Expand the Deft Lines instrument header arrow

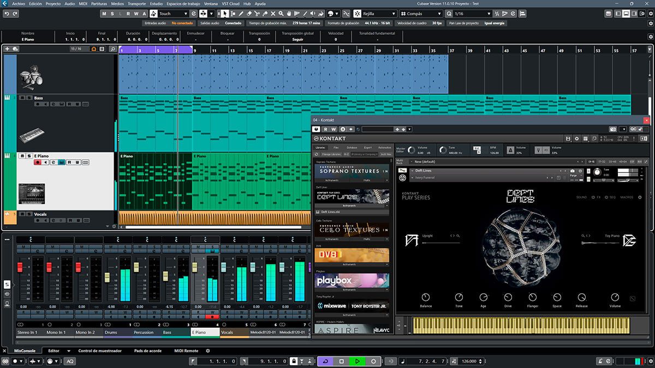(412, 171)
